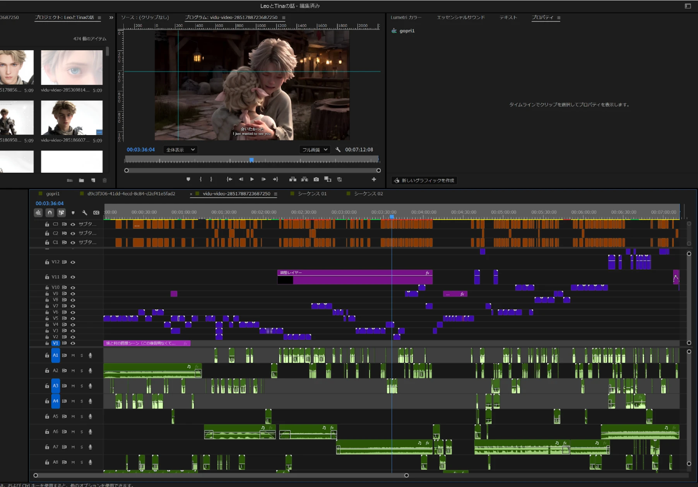Toggle A4 track targeting
Viewport: 698px width, 487px height.
pyautogui.click(x=55, y=401)
